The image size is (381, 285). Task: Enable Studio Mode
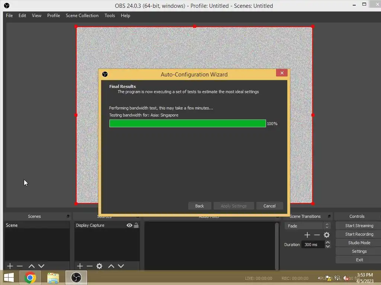point(359,243)
